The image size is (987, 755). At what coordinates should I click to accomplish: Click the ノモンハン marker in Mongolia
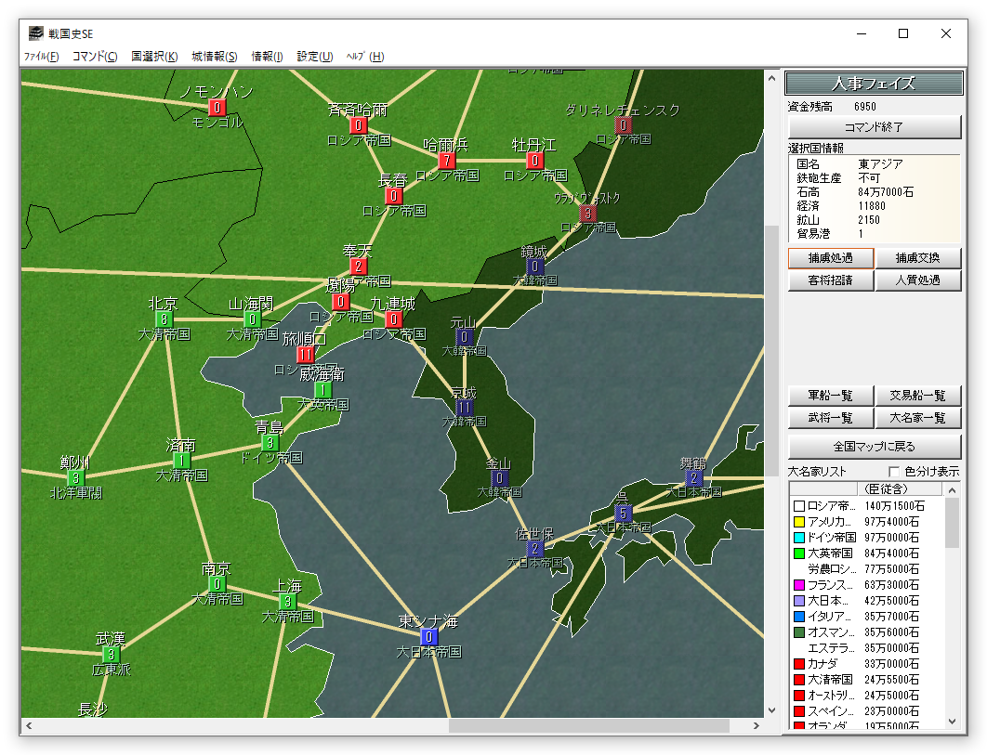tap(217, 108)
